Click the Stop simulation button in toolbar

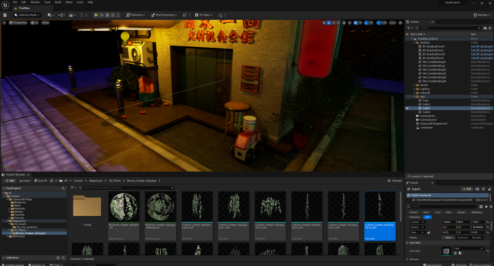(x=107, y=15)
